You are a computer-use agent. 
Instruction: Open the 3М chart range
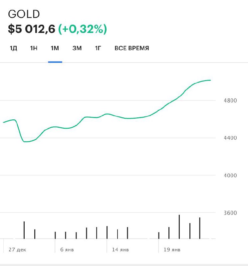point(77,48)
